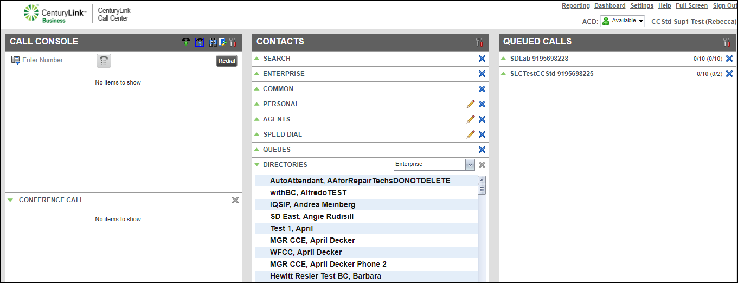Expand the Common panel

coord(257,89)
